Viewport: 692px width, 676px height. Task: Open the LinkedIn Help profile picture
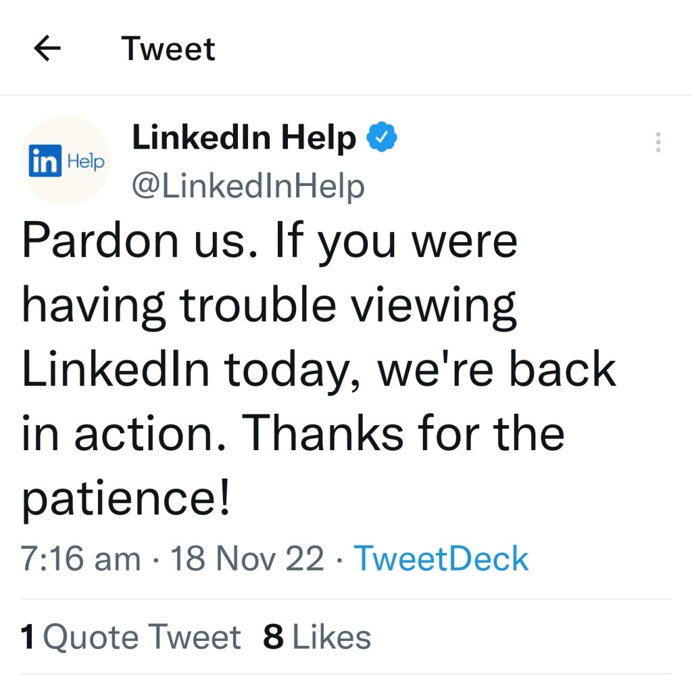[66, 160]
